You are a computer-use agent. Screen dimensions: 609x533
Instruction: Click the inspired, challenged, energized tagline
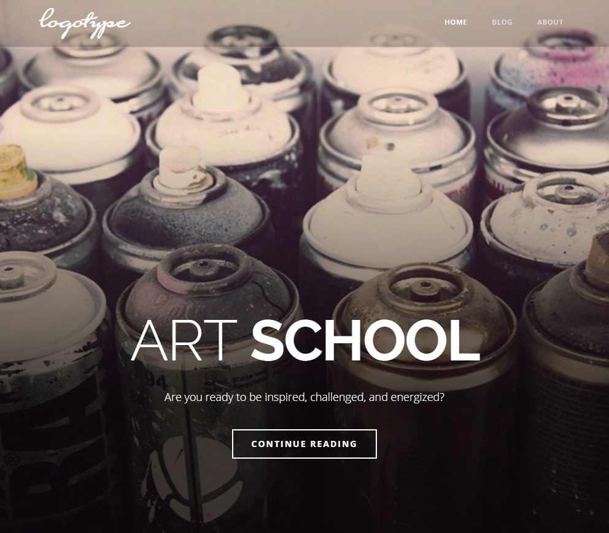click(304, 397)
